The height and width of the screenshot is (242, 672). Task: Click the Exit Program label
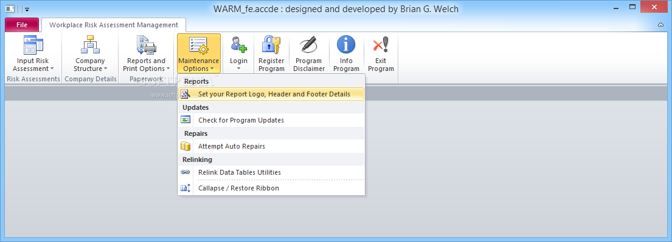pyautogui.click(x=381, y=64)
